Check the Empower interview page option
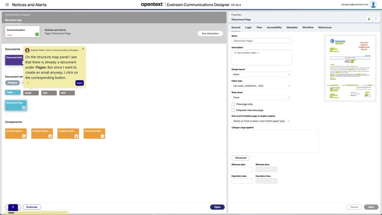Viewport: 382px width, 215px height. pos(233,110)
